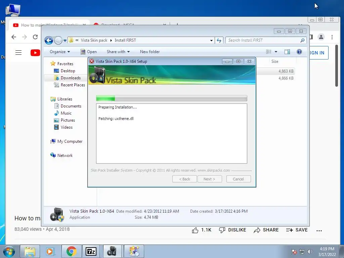Open Chrome from the taskbar
This screenshot has height=258, width=344.
coord(72,251)
